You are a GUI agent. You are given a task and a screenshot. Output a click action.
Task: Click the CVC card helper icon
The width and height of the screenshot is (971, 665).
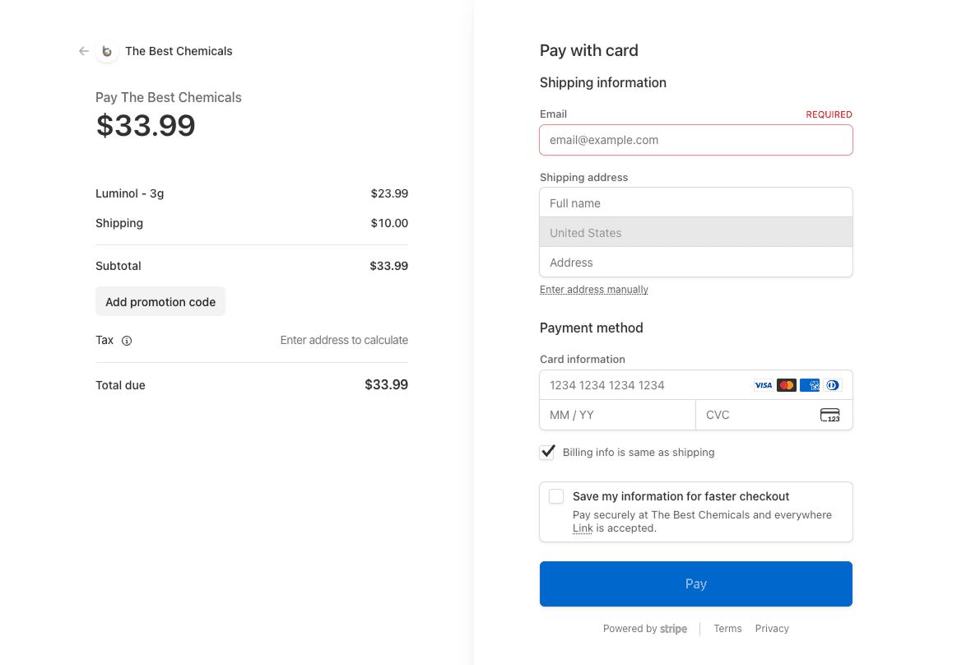pos(829,415)
